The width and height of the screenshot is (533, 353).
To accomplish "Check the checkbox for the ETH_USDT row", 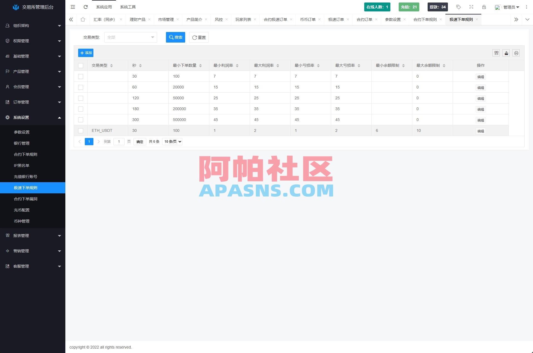I will click(x=81, y=131).
